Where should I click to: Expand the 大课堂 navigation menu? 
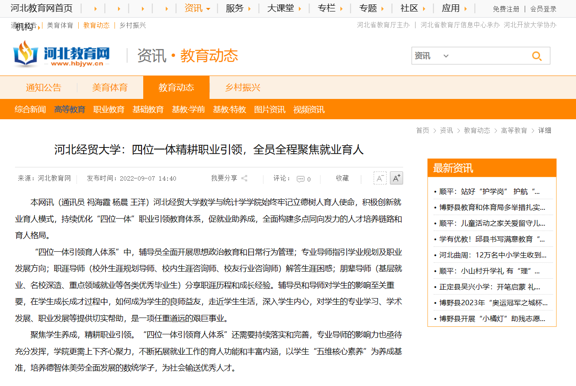(284, 8)
